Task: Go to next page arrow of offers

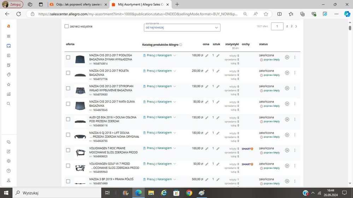Action: [296, 26]
